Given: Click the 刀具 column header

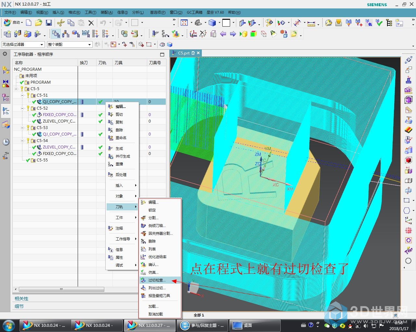Looking at the screenshot, I should point(130,63).
